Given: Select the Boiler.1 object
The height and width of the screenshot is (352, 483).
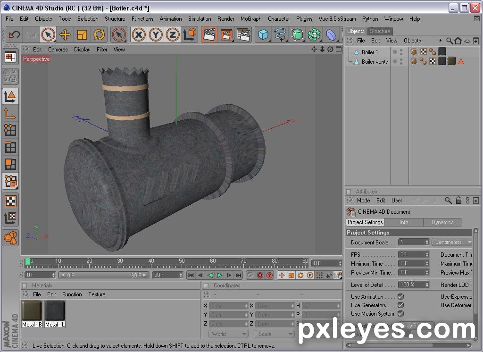Looking at the screenshot, I should (370, 52).
